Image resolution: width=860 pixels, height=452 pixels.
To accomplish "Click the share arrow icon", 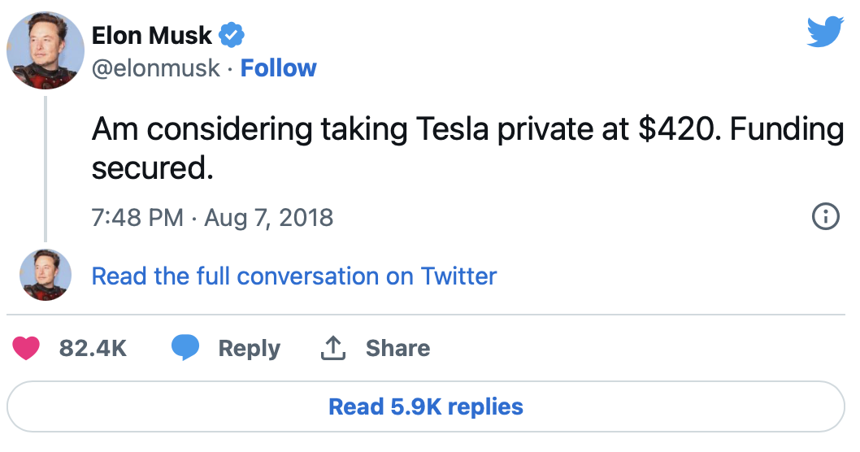I will tap(333, 348).
